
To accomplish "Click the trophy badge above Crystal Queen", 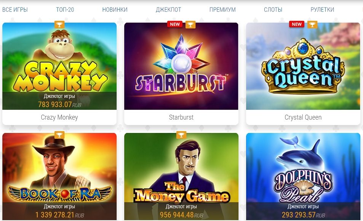I will (x=312, y=24).
